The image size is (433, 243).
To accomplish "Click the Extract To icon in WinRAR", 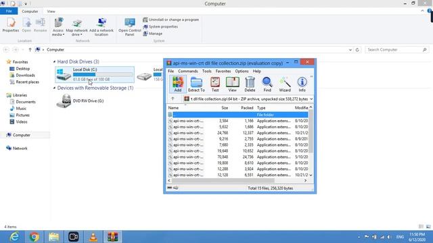I will click(x=196, y=84).
